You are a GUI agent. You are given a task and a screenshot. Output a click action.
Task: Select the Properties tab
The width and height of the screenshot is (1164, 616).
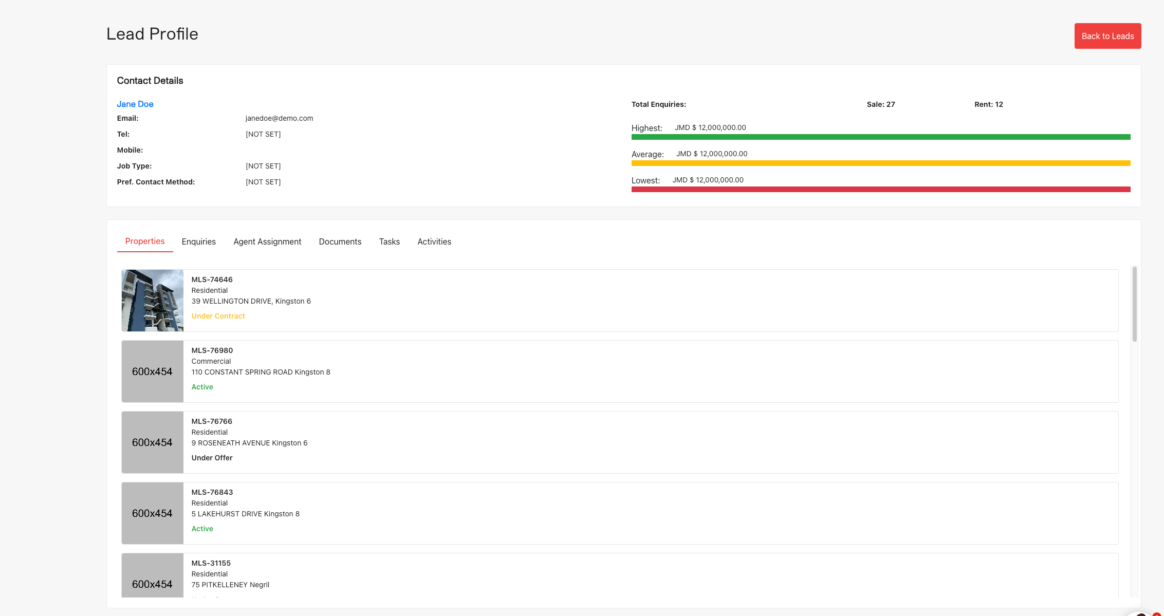pyautogui.click(x=144, y=241)
